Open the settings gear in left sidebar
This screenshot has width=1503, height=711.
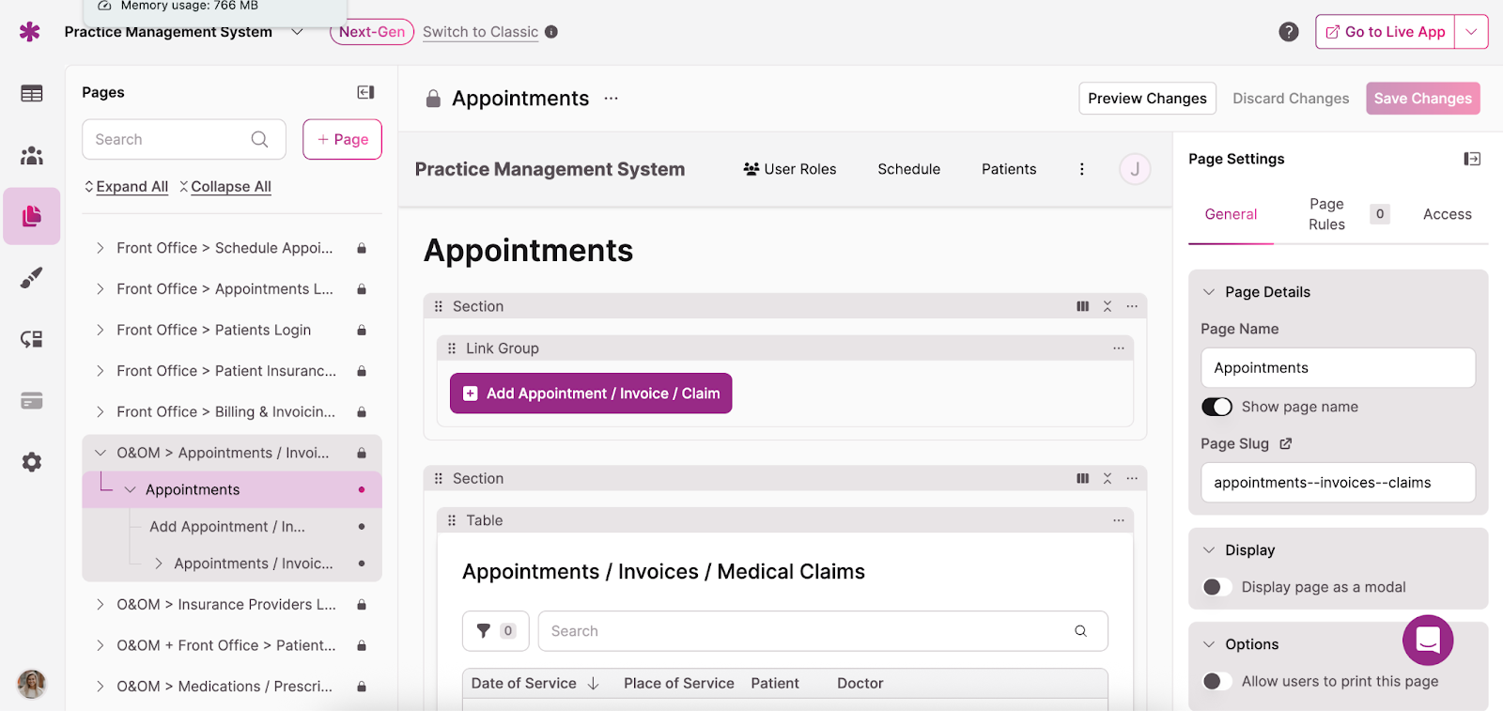point(32,462)
